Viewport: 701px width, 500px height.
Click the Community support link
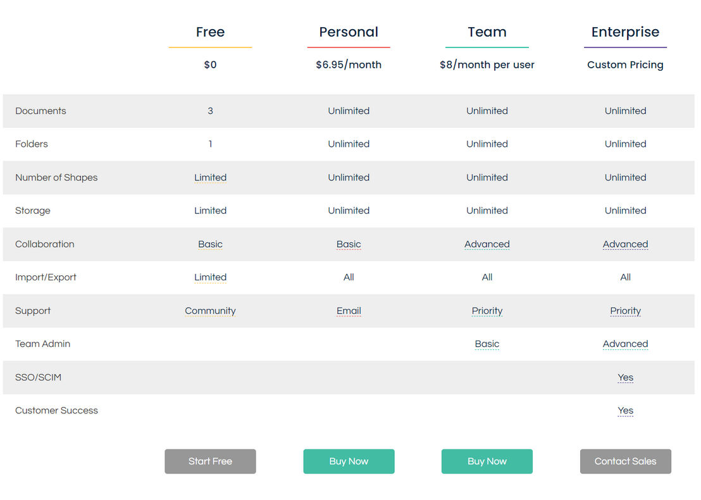point(210,311)
